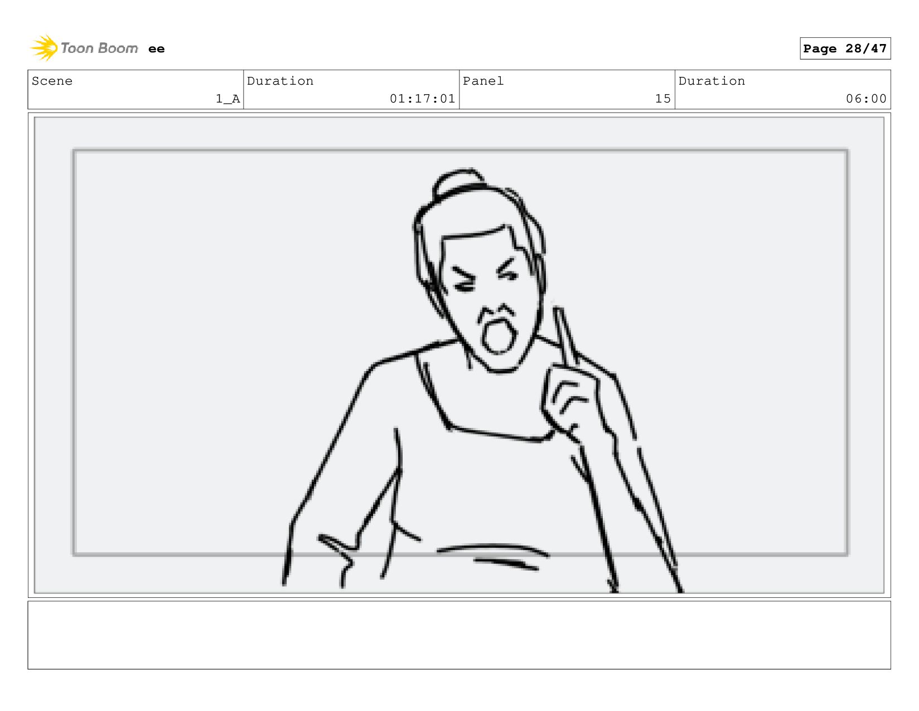This screenshot has height=711, width=919.
Task: Click the storyboard sketch of shouting woman
Action: click(x=482, y=380)
